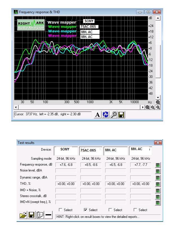
Task: Open graph settings wrench icon
Action: [113, 115]
